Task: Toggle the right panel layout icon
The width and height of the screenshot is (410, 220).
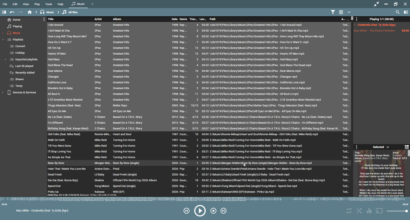Action: pyautogui.click(x=406, y=12)
